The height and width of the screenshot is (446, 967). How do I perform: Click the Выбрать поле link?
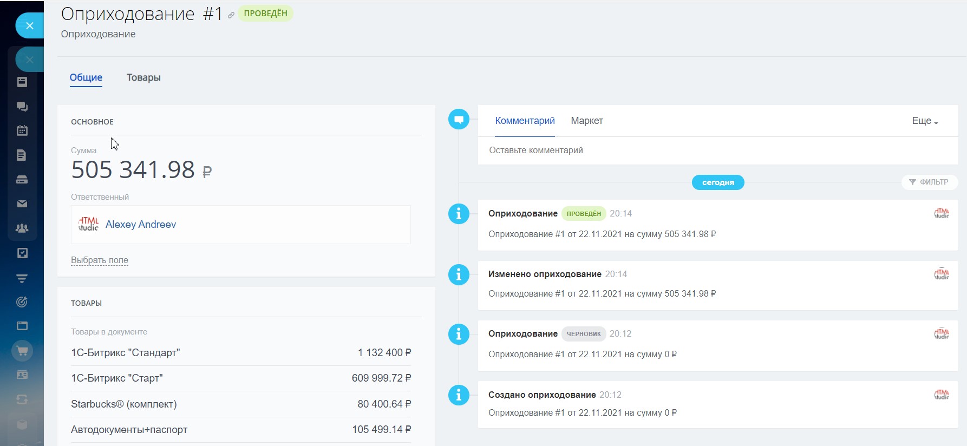100,260
